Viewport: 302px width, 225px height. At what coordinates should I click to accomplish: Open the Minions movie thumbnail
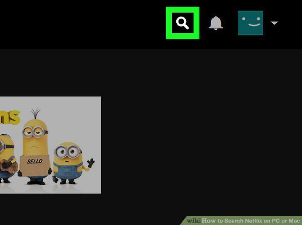[51, 145]
